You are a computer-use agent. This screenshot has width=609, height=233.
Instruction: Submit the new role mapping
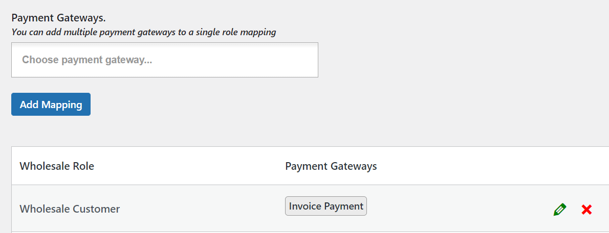pyautogui.click(x=51, y=105)
